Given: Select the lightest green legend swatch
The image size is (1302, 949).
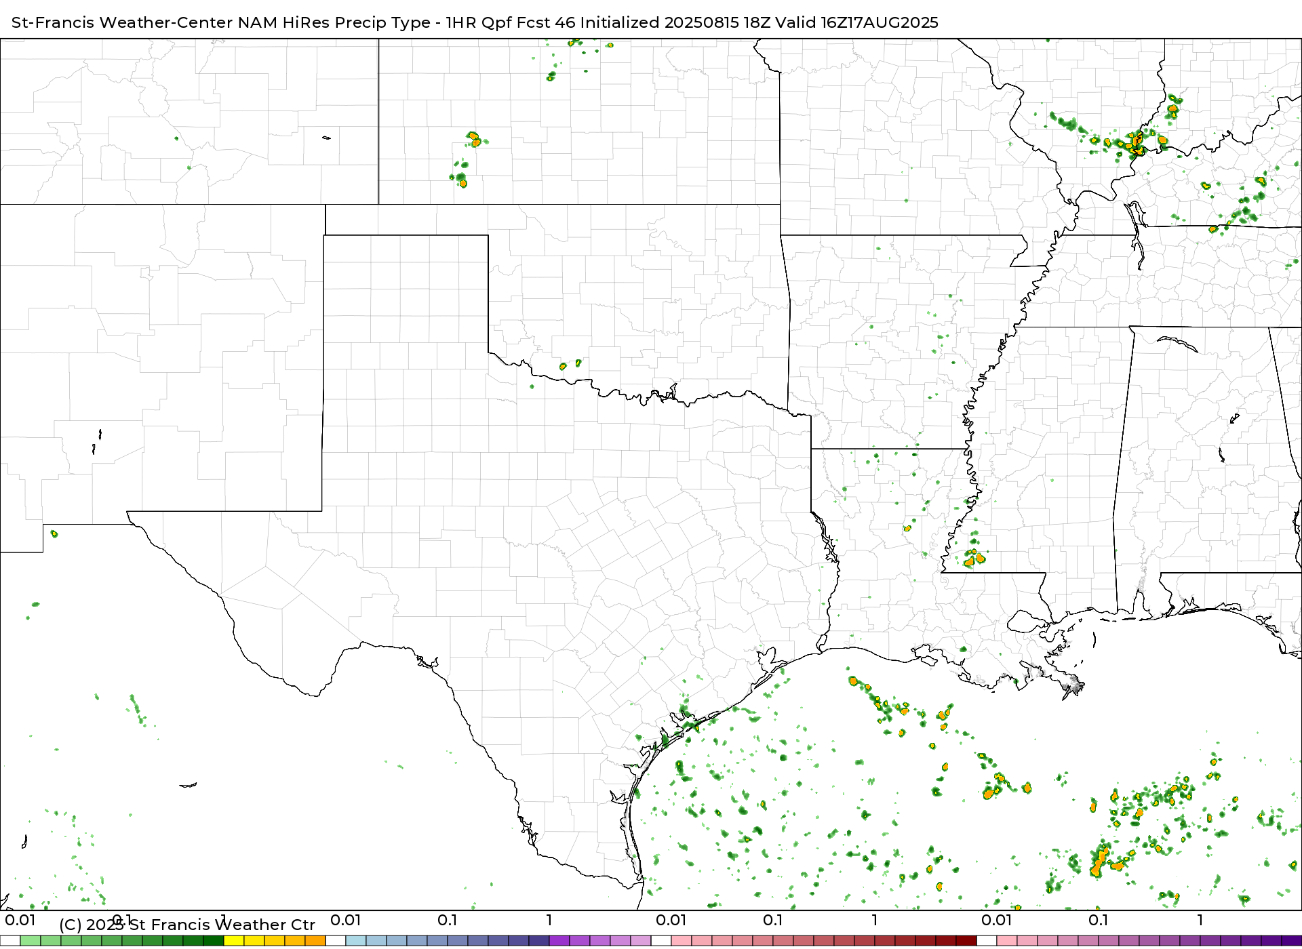Looking at the screenshot, I should point(31,941).
